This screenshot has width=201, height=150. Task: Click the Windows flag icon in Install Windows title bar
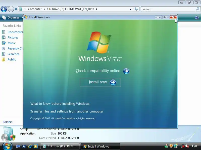26,17
